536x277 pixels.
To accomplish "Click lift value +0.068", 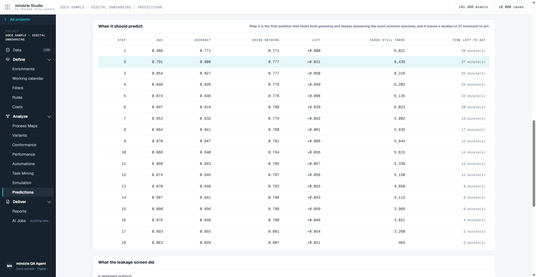I will 314,96.
